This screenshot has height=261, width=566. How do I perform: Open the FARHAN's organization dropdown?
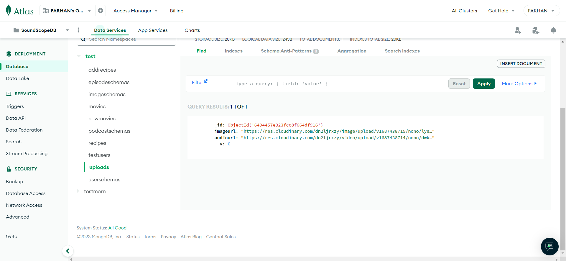pos(67,11)
